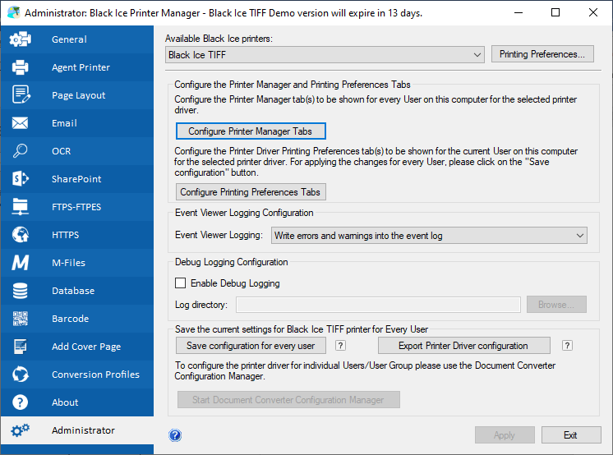Click Printing Preferences button
Viewport: 613px width, 455px height.
542,54
